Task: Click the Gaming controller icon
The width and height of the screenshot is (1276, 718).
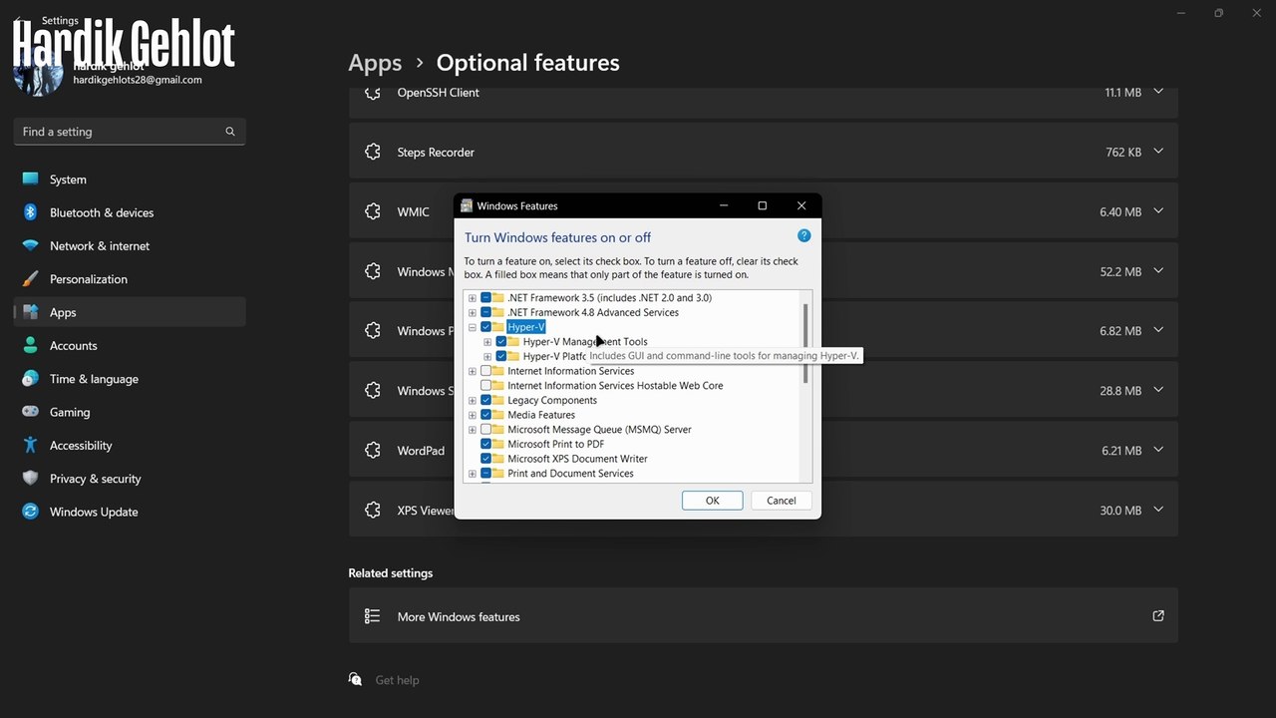Action: 30,412
